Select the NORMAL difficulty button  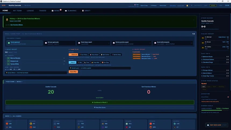[x=213, y=5]
